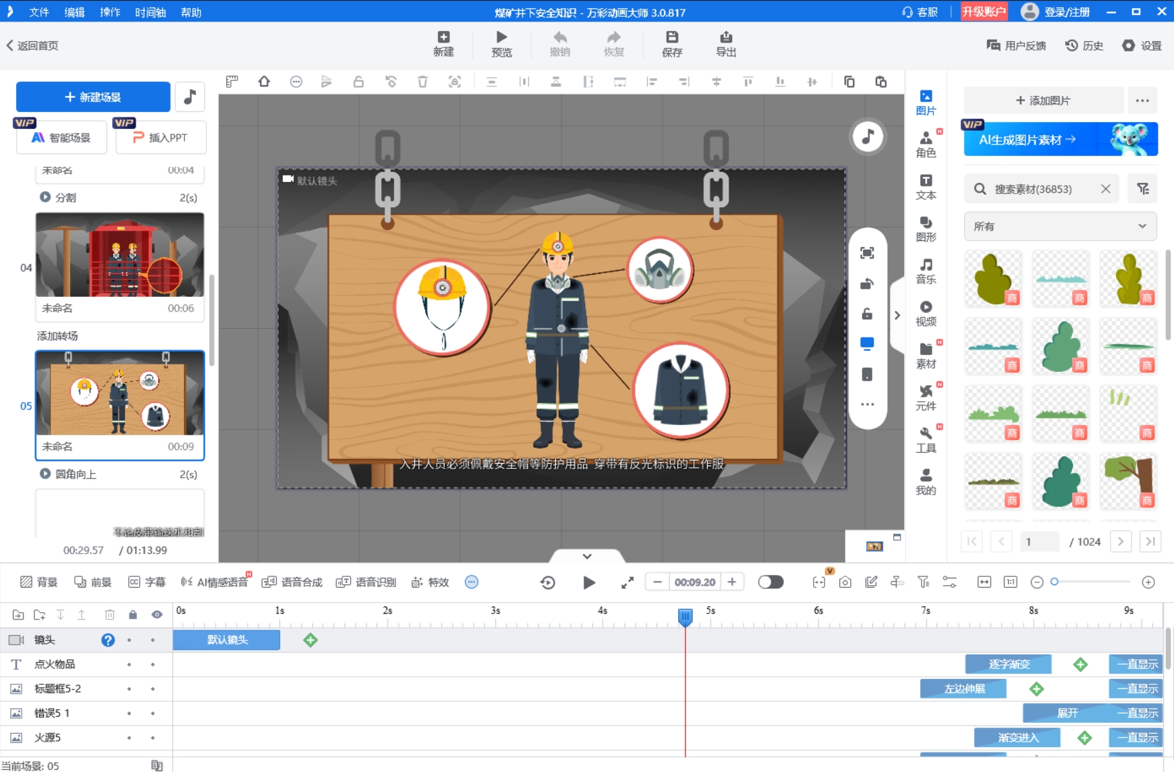This screenshot has height=772, width=1174.
Task: Open the 素材 materials panel
Action: 926,356
